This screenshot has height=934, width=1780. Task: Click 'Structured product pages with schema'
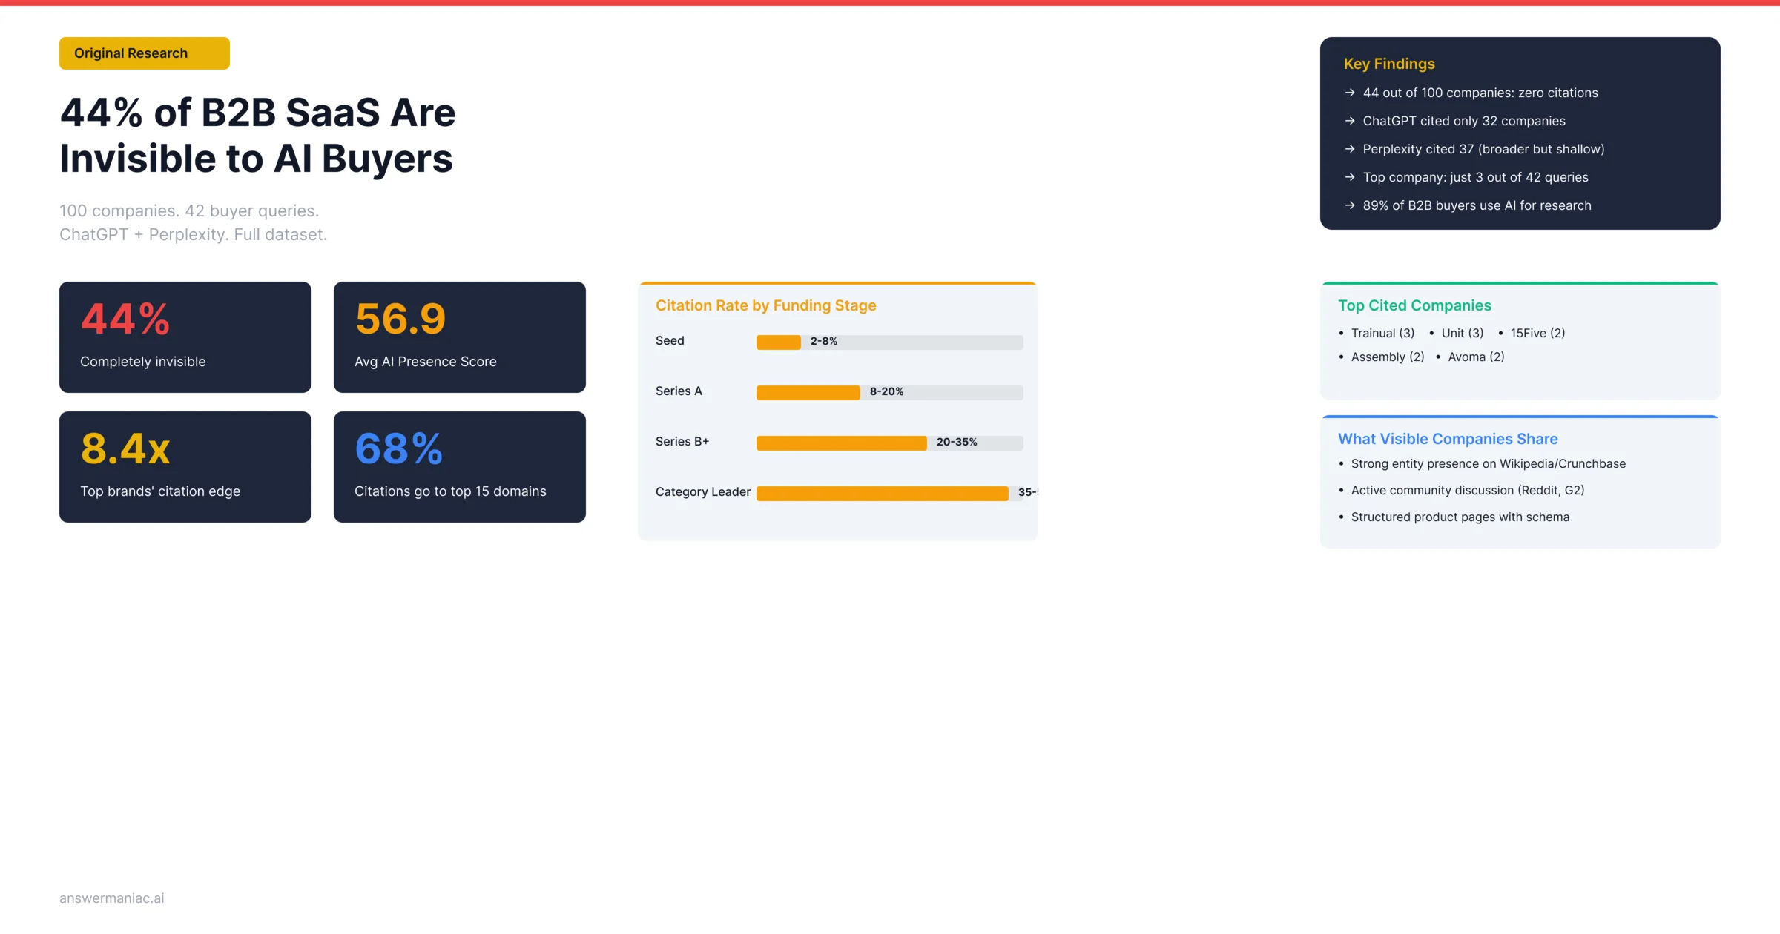(x=1460, y=517)
